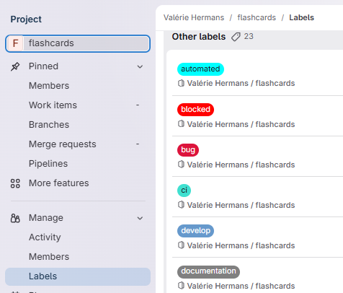
Task: Click the Manage users icon
Action: 15,218
